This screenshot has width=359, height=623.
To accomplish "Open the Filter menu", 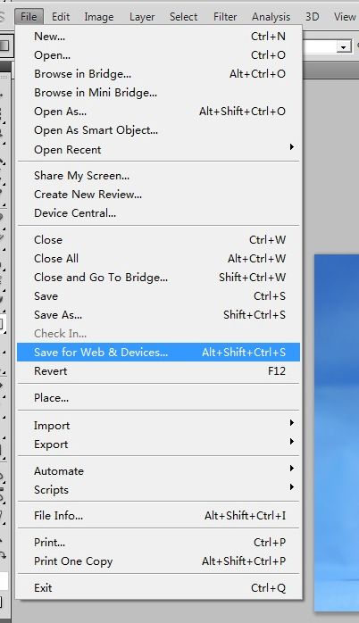I will click(225, 17).
